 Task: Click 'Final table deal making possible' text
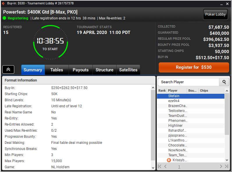tap(77, 143)
